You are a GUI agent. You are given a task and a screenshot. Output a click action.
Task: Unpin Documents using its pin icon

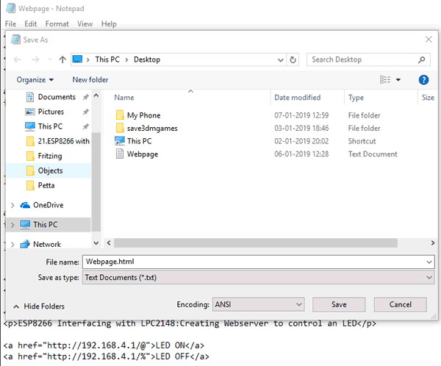coord(85,97)
